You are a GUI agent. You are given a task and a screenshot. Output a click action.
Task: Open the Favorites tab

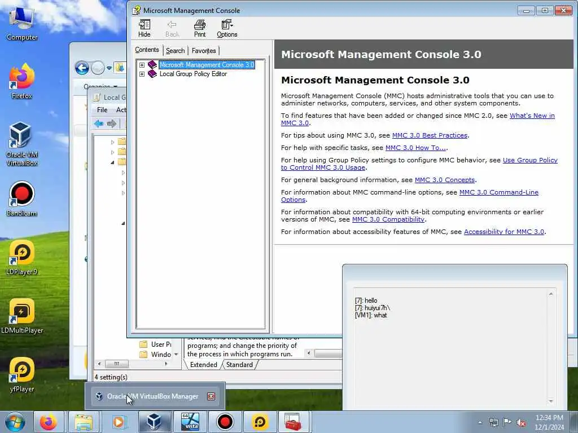click(204, 50)
